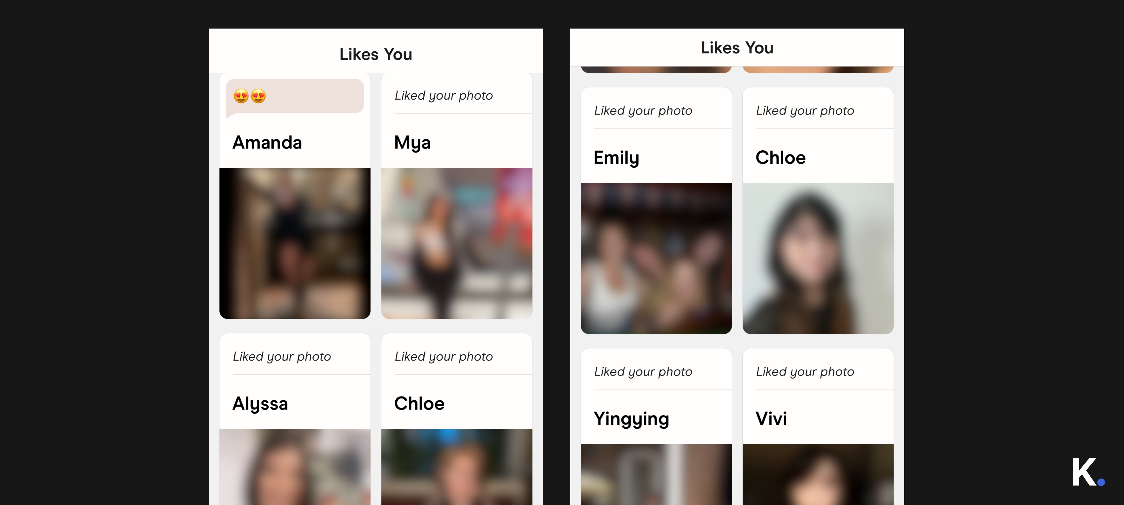Select the Vivi name label
The width and height of the screenshot is (1124, 505).
pyautogui.click(x=771, y=419)
